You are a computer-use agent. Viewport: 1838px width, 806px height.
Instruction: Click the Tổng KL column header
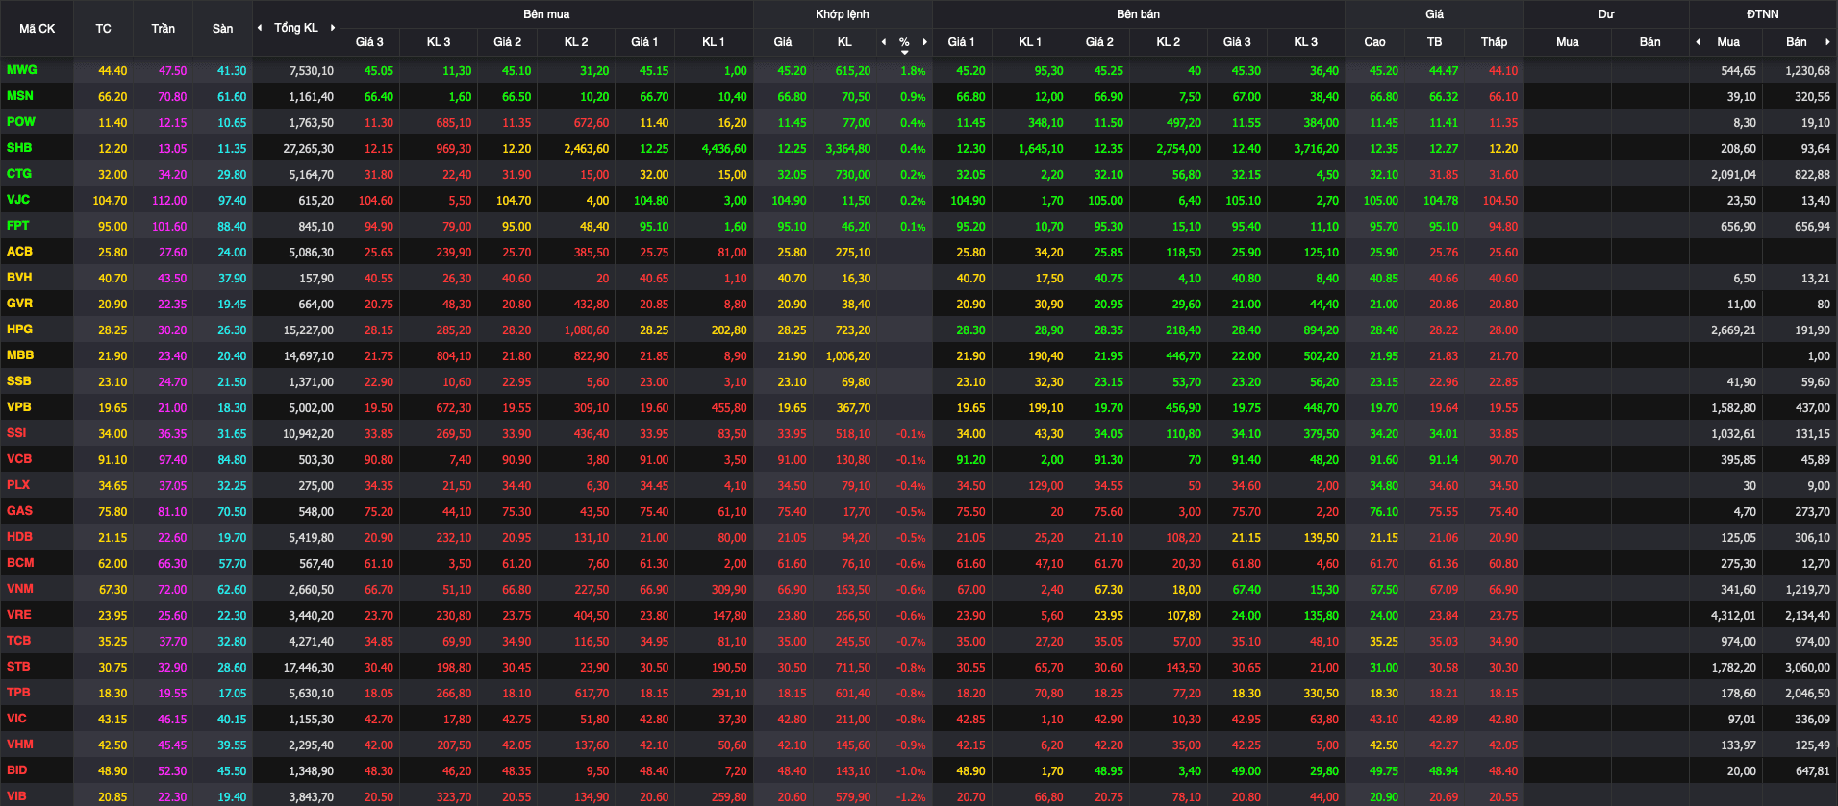coord(296,28)
